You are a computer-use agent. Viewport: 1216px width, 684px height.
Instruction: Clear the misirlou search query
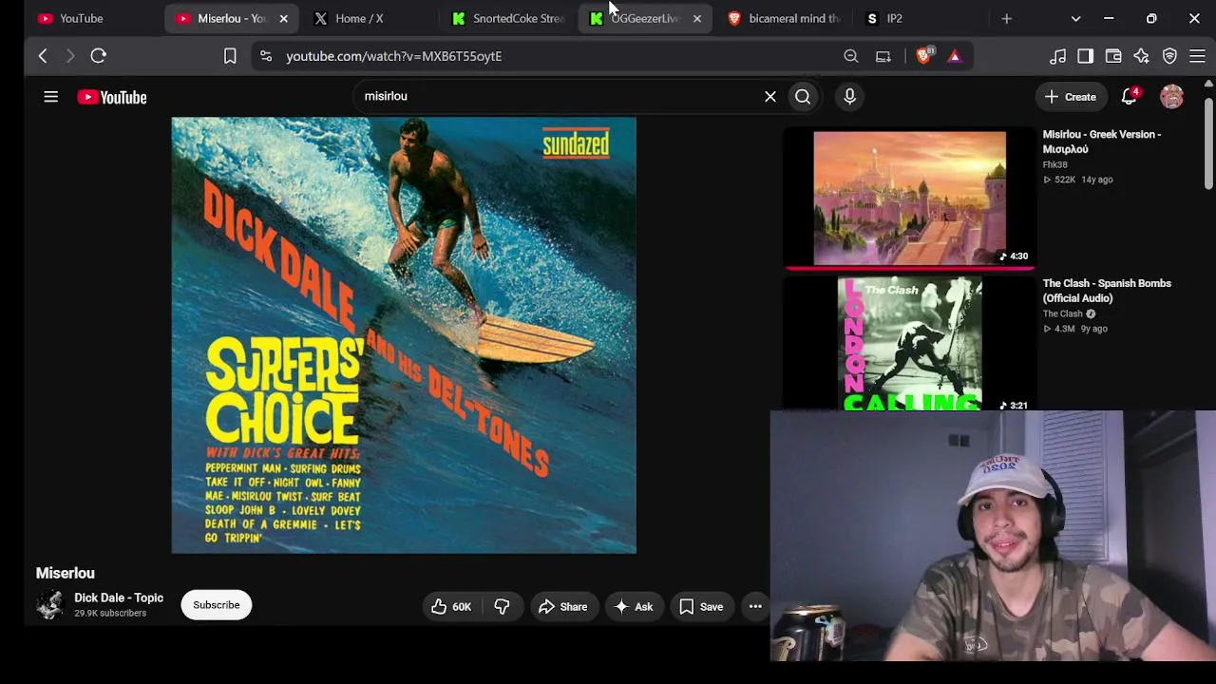coord(770,96)
